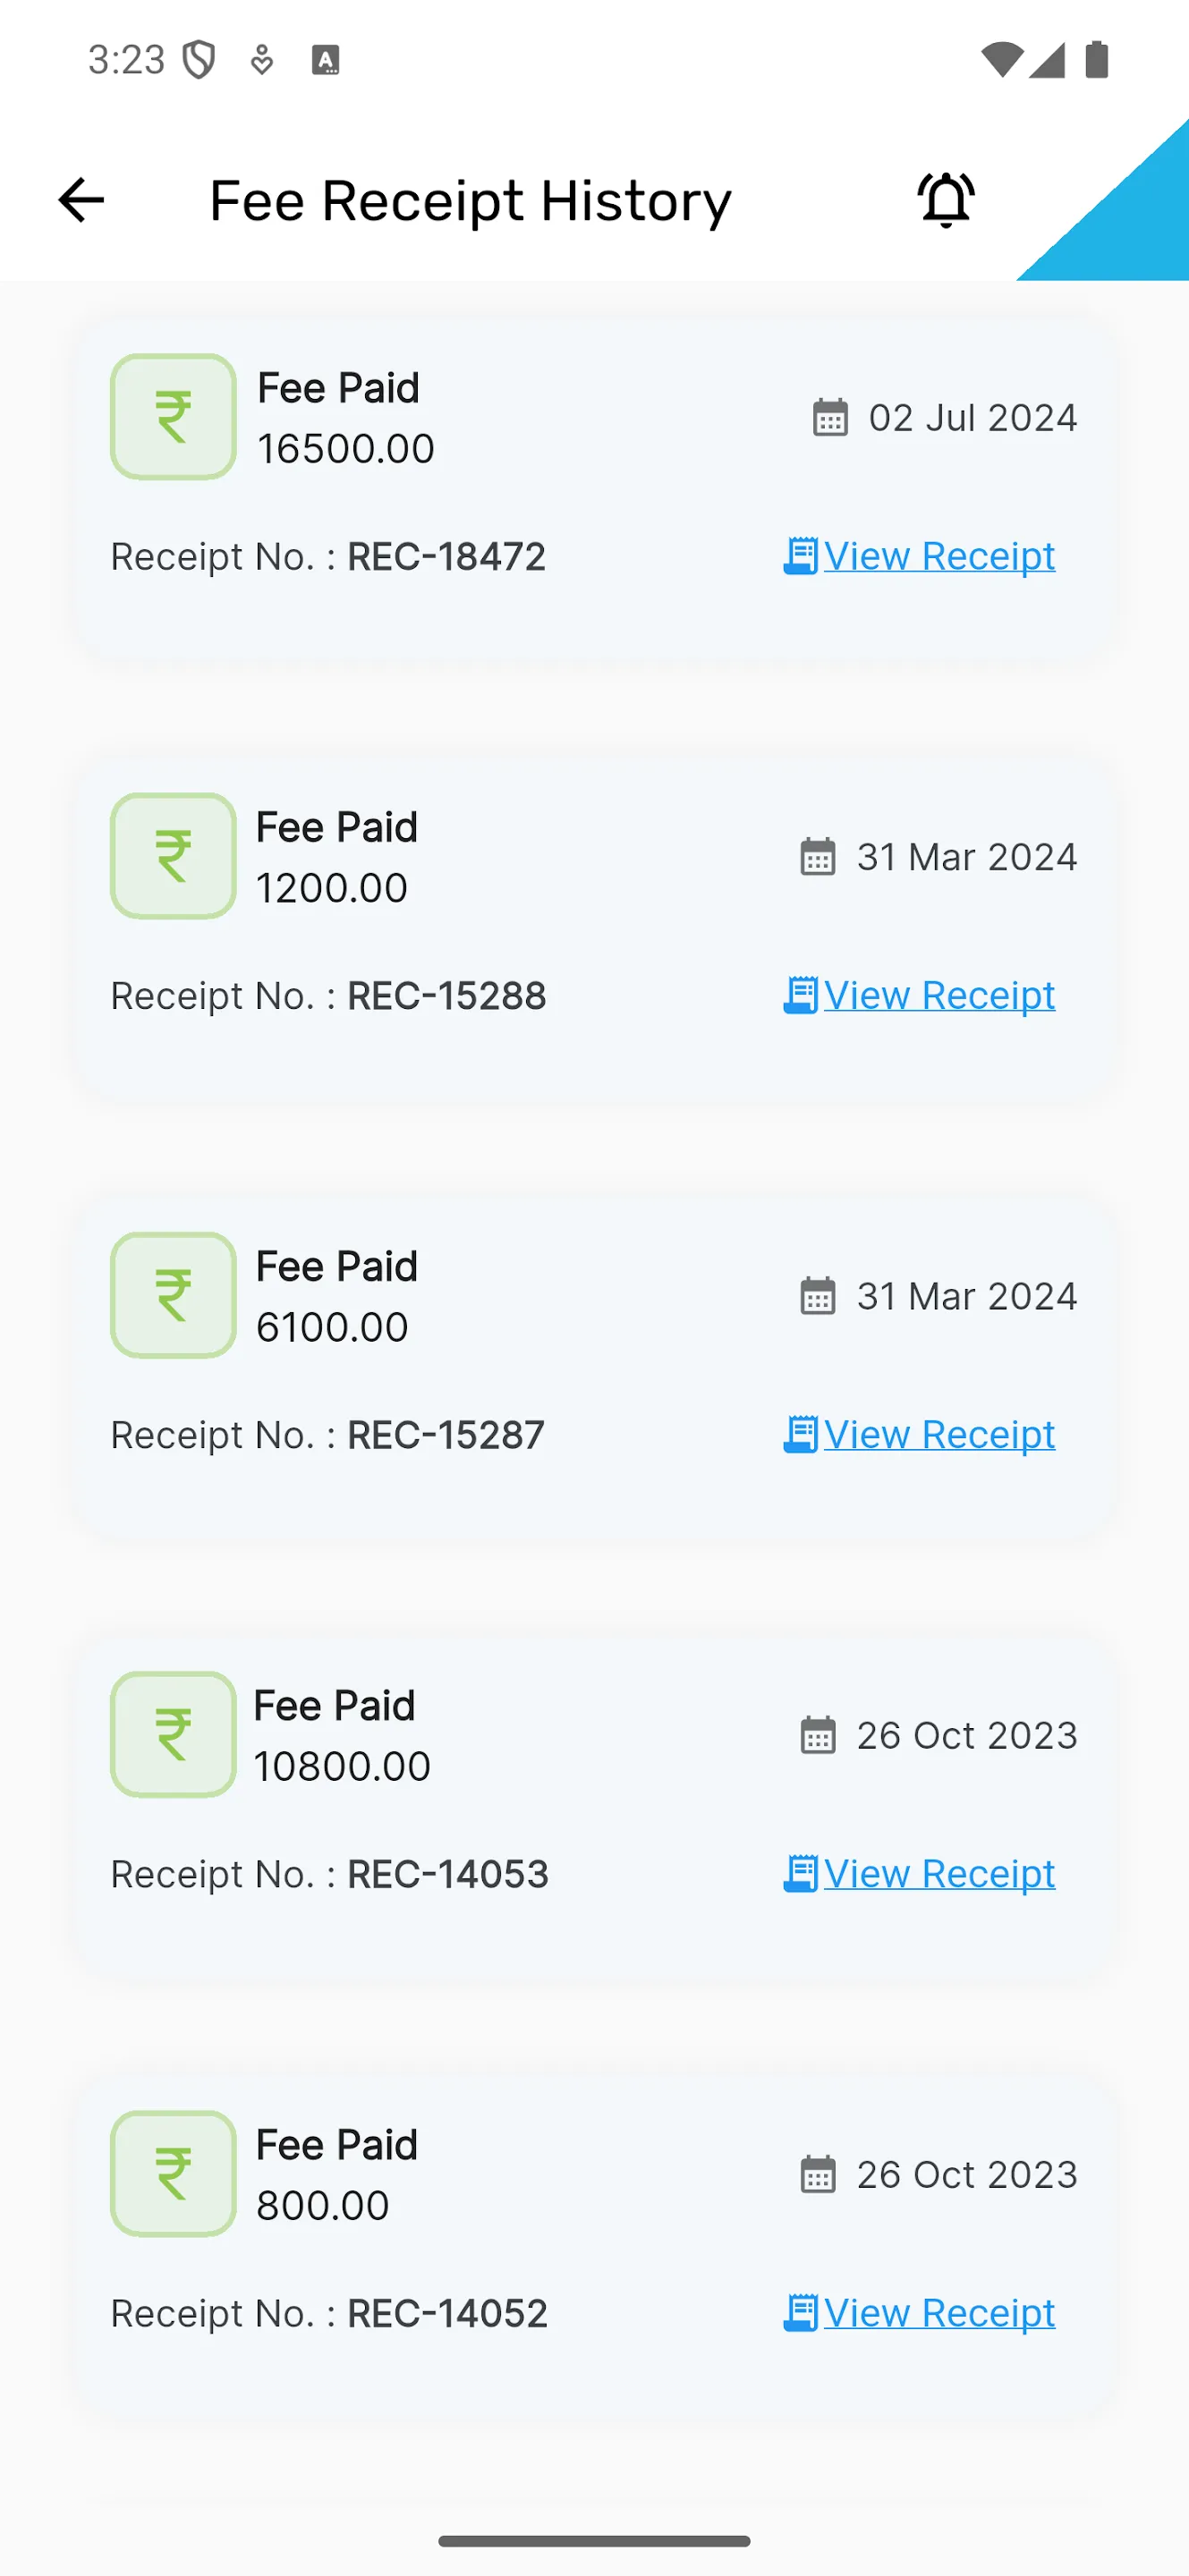Tap the back arrow icon
The height and width of the screenshot is (2576, 1189).
(x=81, y=200)
